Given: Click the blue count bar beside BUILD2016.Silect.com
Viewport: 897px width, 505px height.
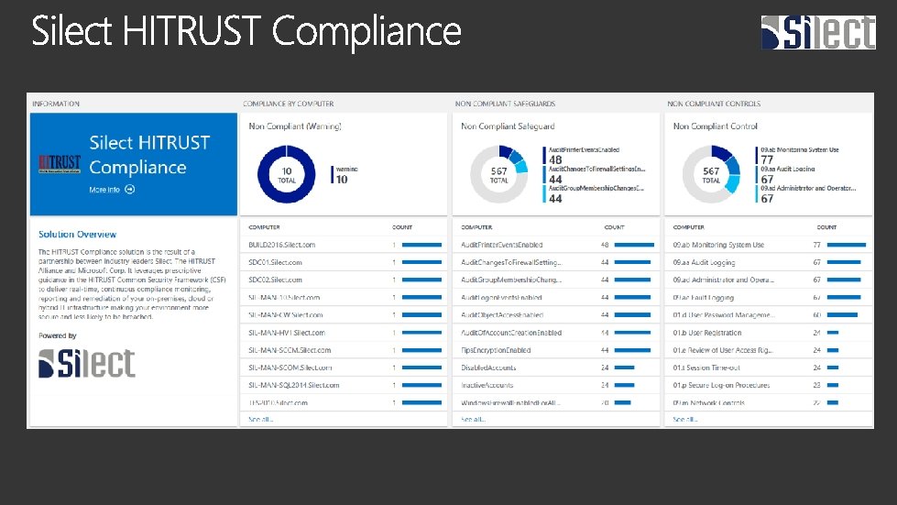Looking at the screenshot, I should (421, 245).
